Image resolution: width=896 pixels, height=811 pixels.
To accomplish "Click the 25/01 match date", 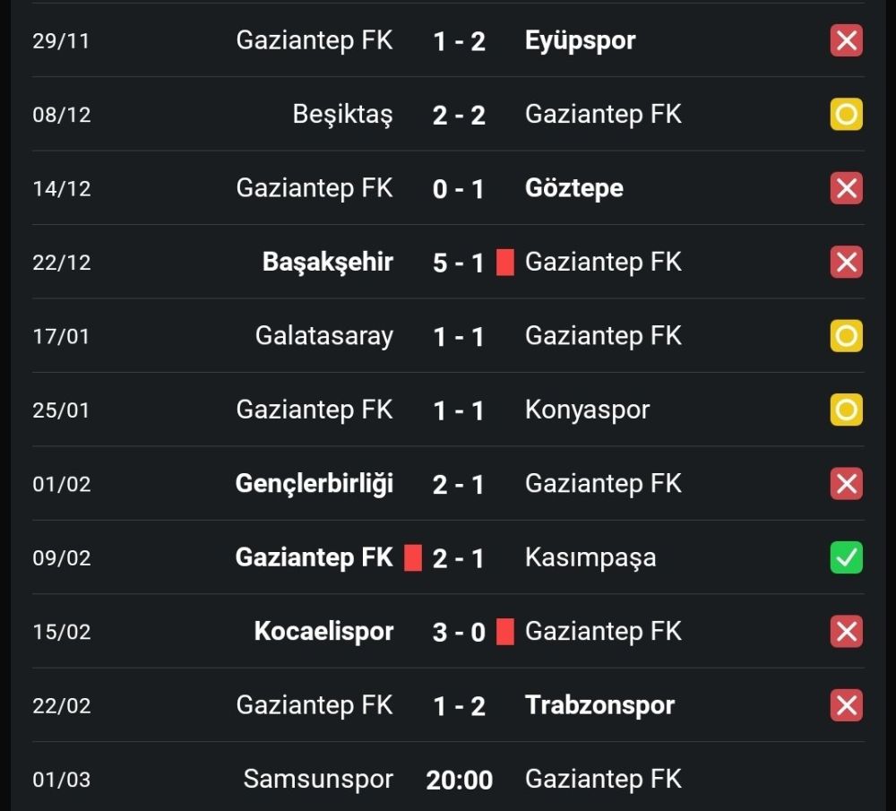I will (61, 410).
